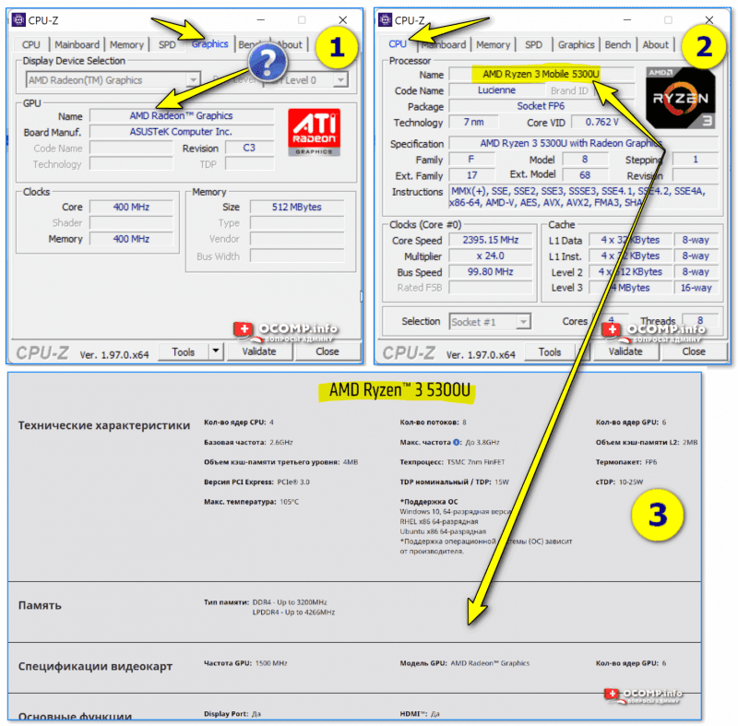Click GPU Name field AMD Radeon Graphics
Image resolution: width=738 pixels, height=726 pixels.
tap(181, 115)
